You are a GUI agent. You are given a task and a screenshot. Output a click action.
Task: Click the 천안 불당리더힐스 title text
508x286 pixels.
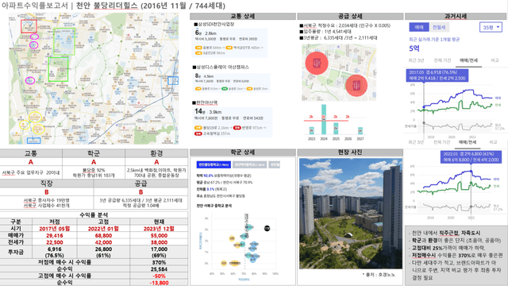[107, 6]
